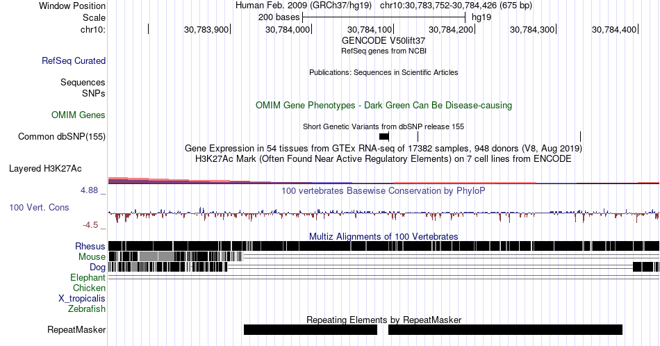Screen dimensions: 660x346
Task: Click the 30,784,200 ruler position
Action: pos(450,29)
